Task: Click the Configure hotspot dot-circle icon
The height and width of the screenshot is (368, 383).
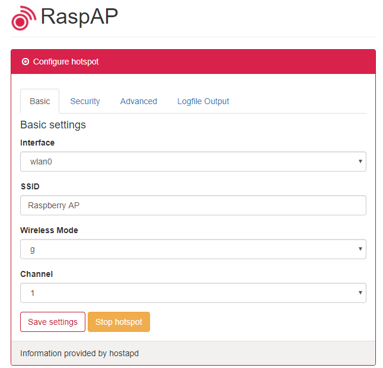Action: [x=25, y=62]
